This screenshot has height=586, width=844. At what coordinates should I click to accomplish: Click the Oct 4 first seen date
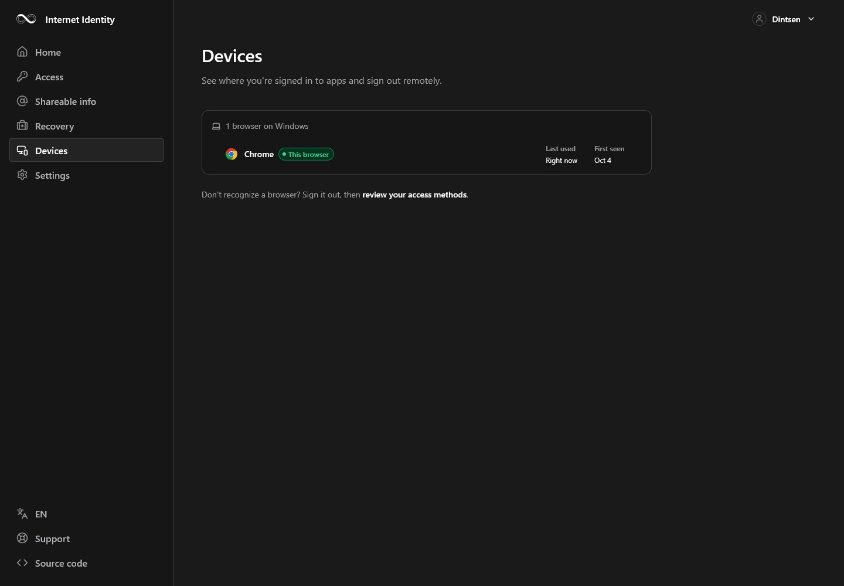point(603,161)
